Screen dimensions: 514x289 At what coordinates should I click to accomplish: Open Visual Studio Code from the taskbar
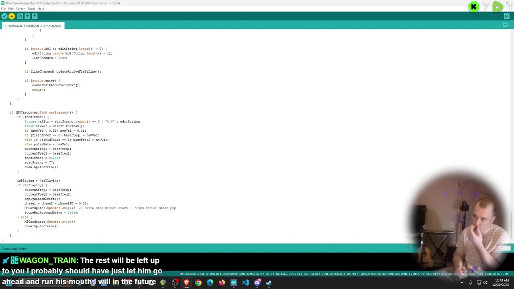(x=245, y=283)
